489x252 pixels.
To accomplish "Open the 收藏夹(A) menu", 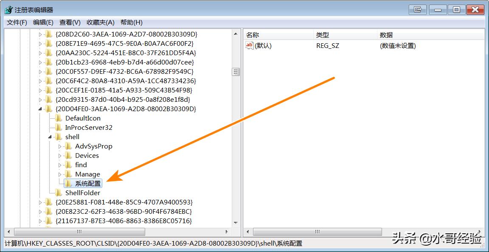I will (x=101, y=22).
